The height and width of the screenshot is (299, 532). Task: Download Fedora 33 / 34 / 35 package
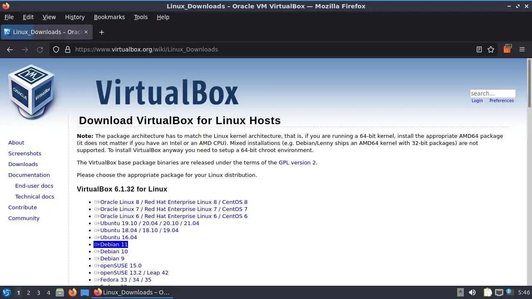pyautogui.click(x=123, y=279)
